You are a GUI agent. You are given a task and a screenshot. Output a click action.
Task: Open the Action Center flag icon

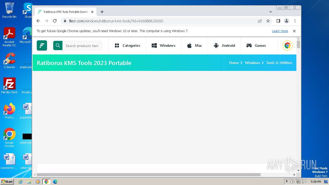[x=305, y=182]
